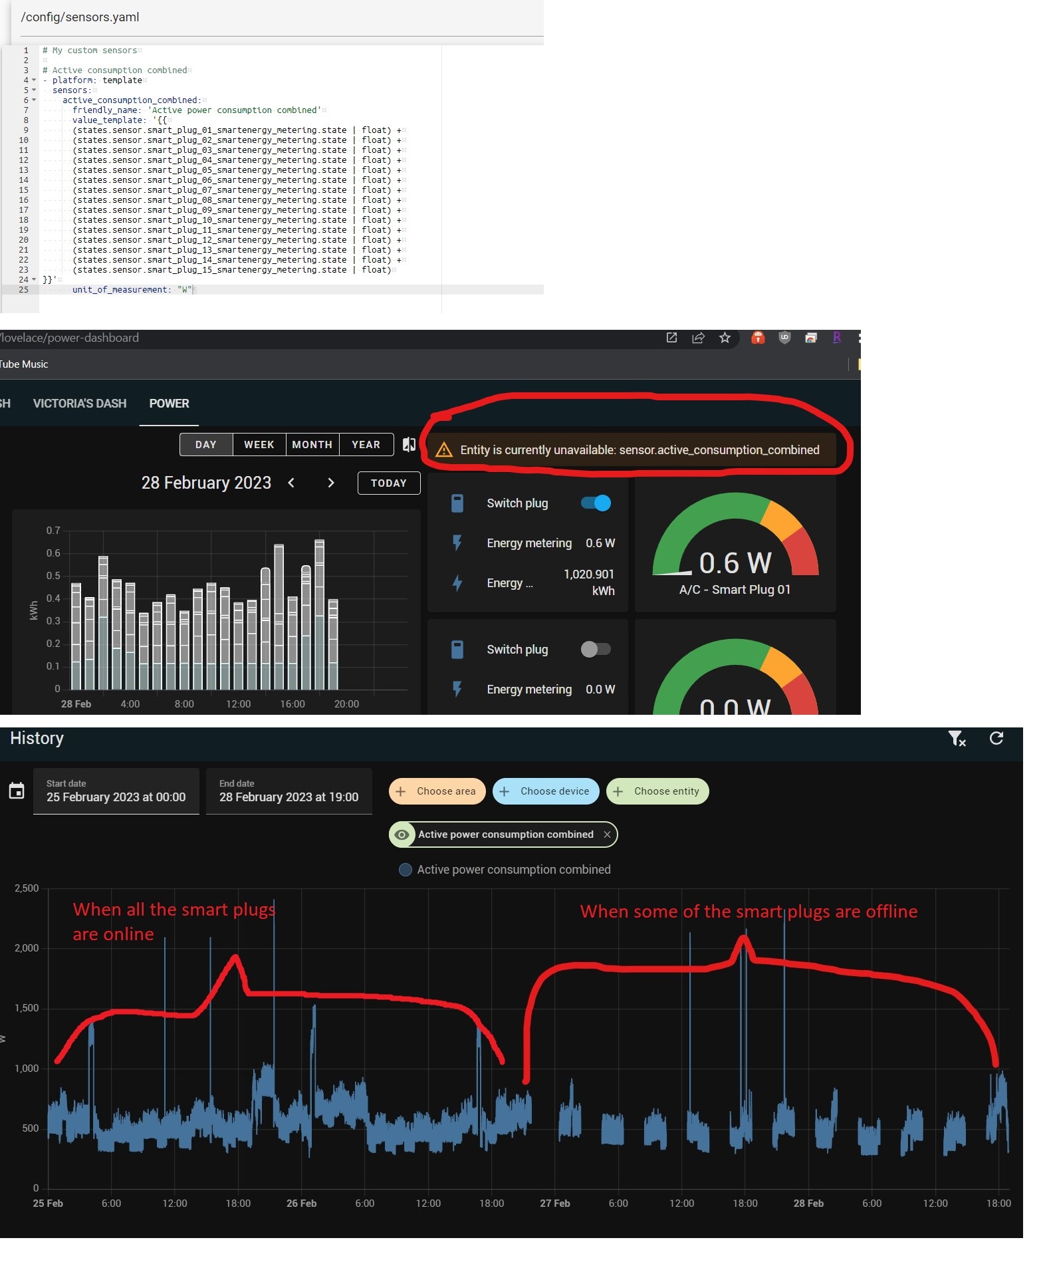
Task: Click the A/C smart plug device icon
Action: tap(457, 503)
